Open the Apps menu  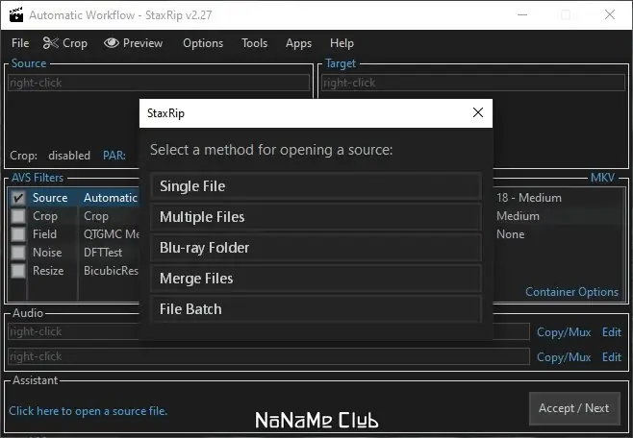point(298,43)
